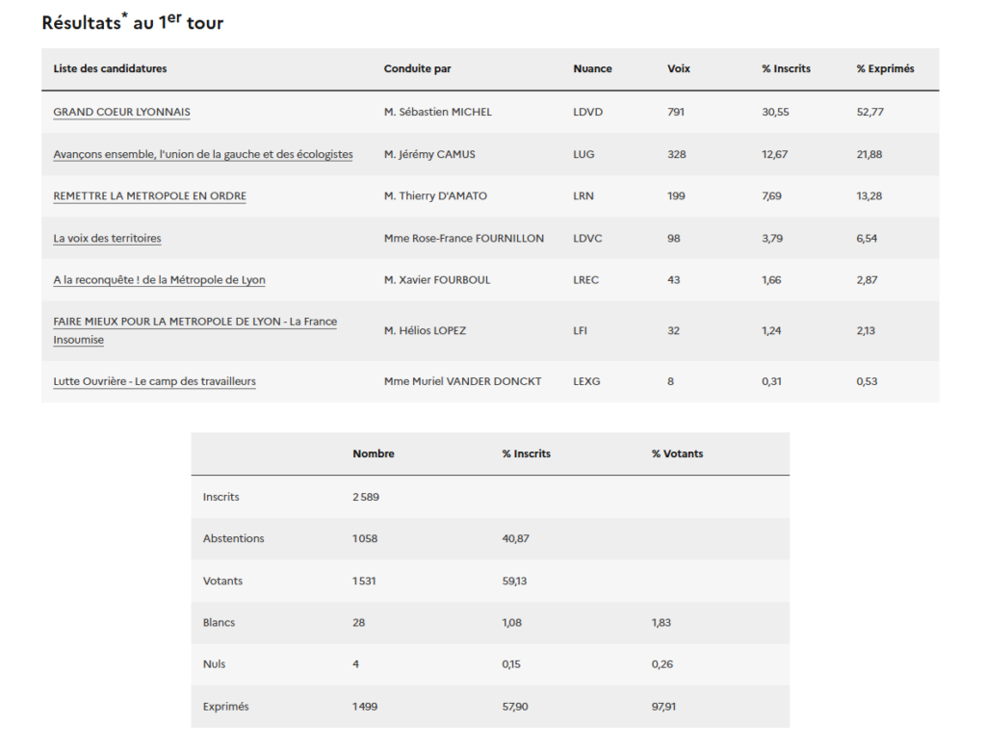The width and height of the screenshot is (986, 751).
Task: Click the % Exprimés column header
Action: click(885, 69)
